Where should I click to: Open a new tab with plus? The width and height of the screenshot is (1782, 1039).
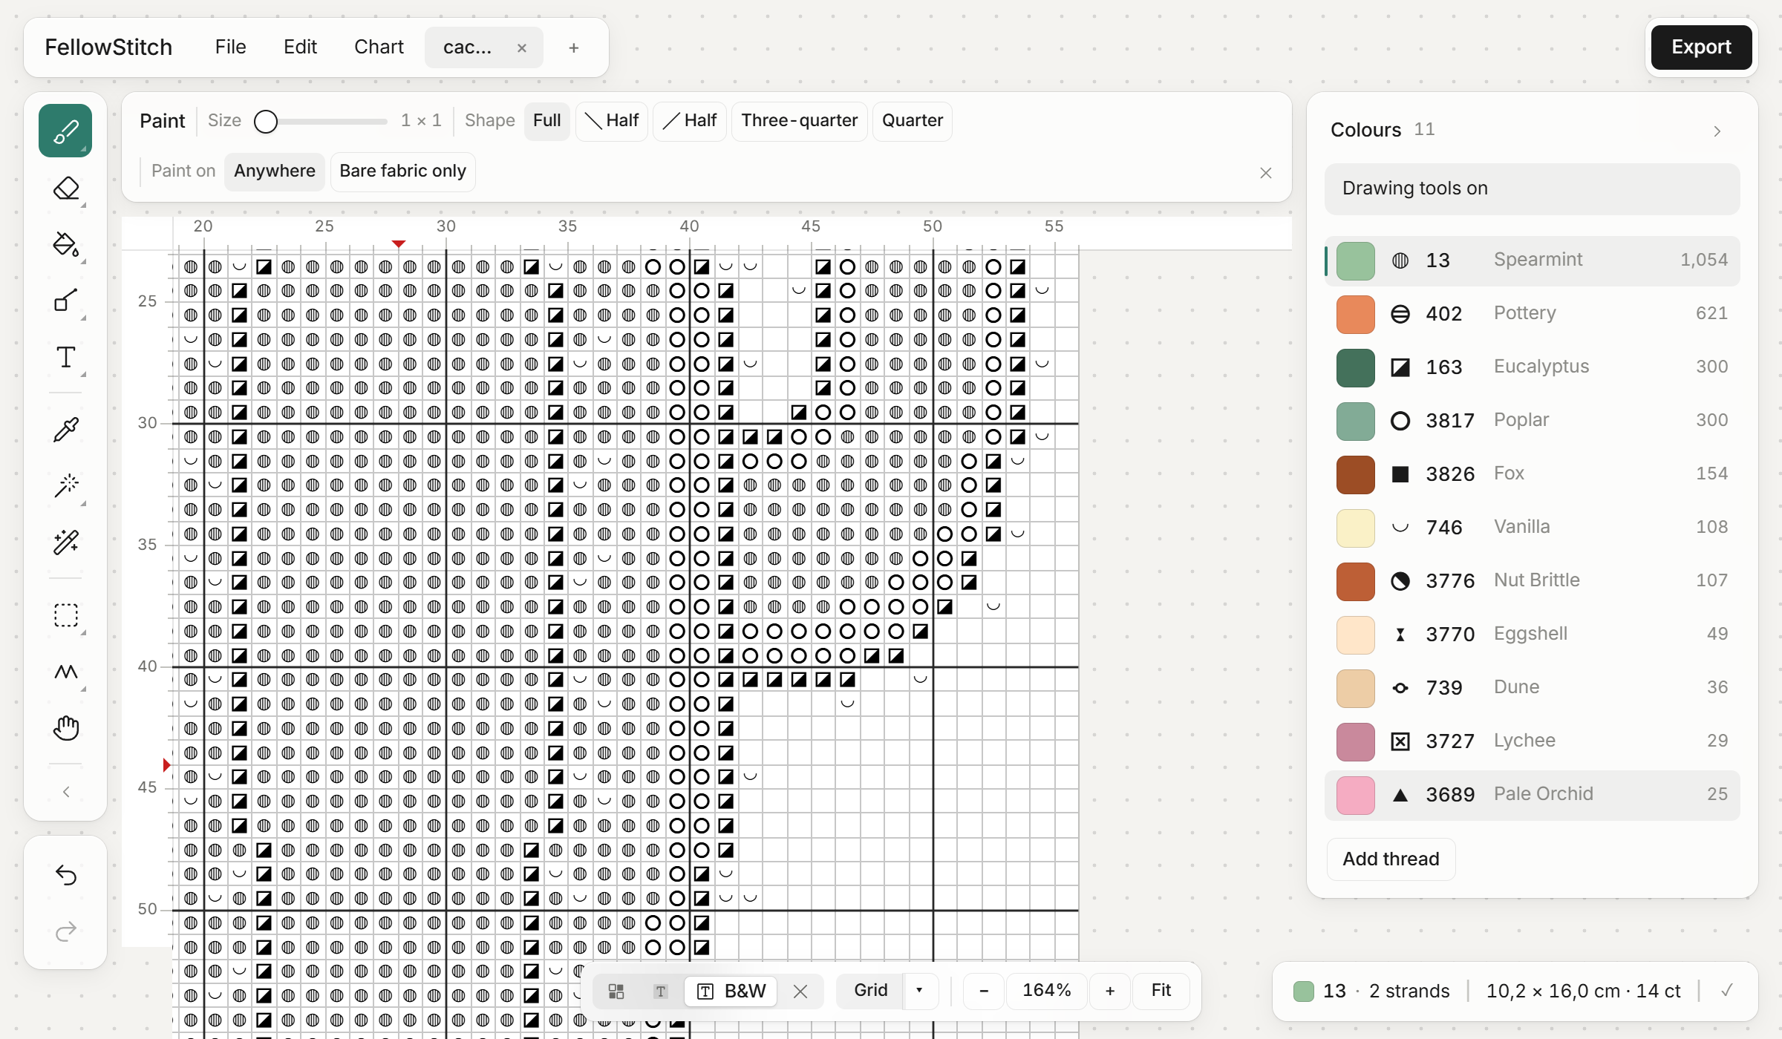(573, 48)
